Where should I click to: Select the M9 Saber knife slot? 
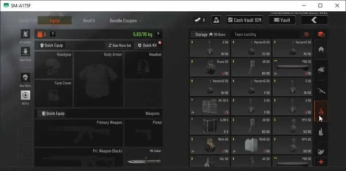coord(144,157)
